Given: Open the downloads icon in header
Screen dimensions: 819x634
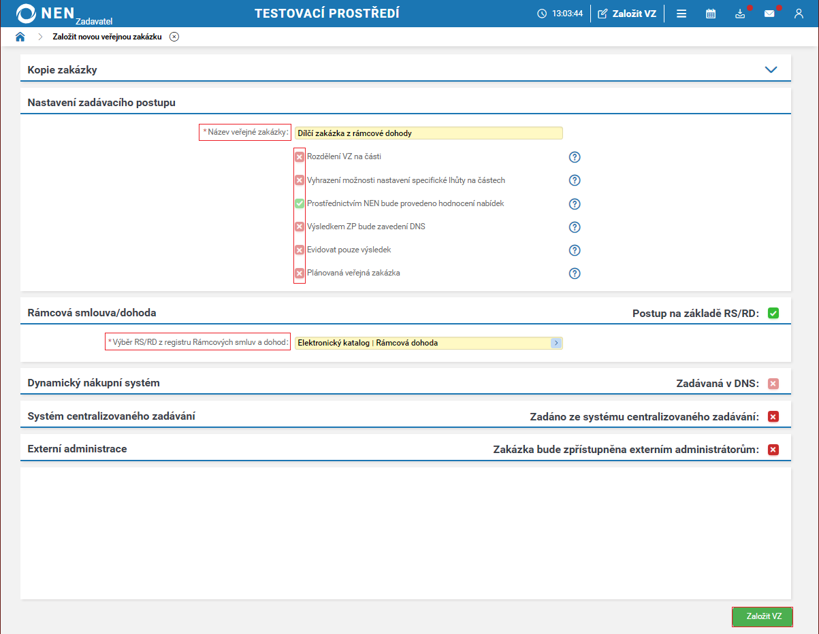Looking at the screenshot, I should [740, 14].
